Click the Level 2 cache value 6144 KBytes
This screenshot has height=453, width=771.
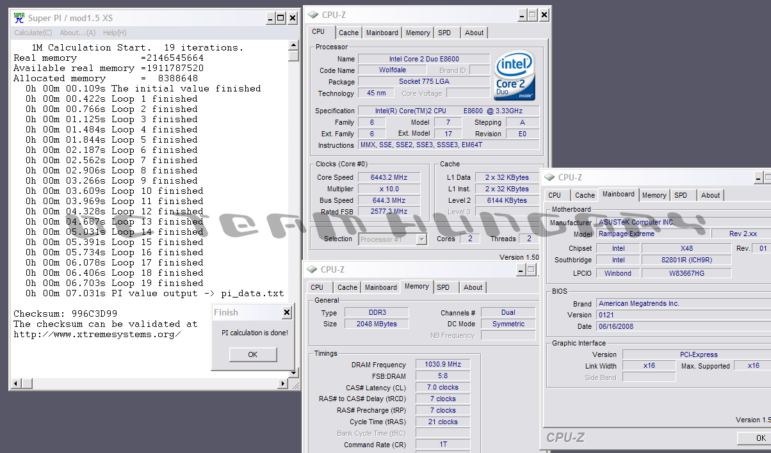[x=507, y=200]
